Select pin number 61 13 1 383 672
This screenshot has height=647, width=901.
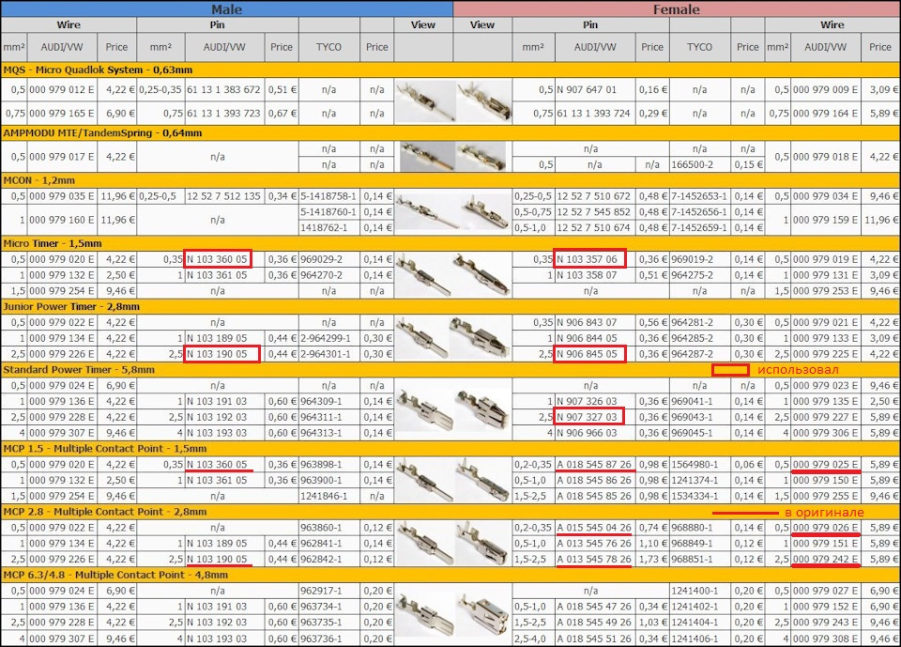click(x=223, y=90)
